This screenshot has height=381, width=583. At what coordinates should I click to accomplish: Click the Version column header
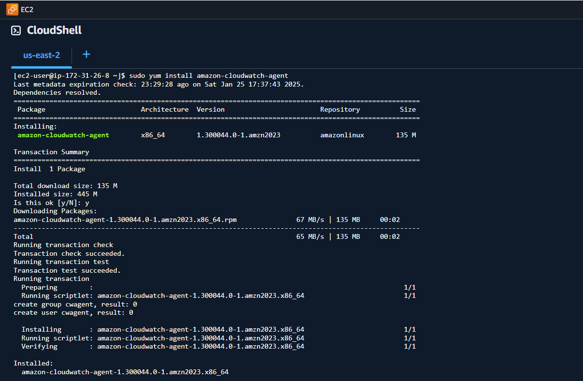tap(211, 110)
